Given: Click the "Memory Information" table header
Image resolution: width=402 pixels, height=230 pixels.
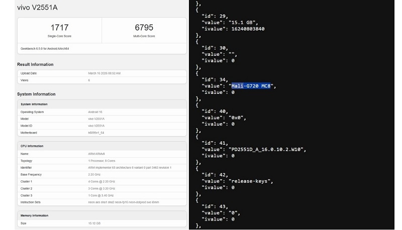Looking at the screenshot, I should (34, 215).
